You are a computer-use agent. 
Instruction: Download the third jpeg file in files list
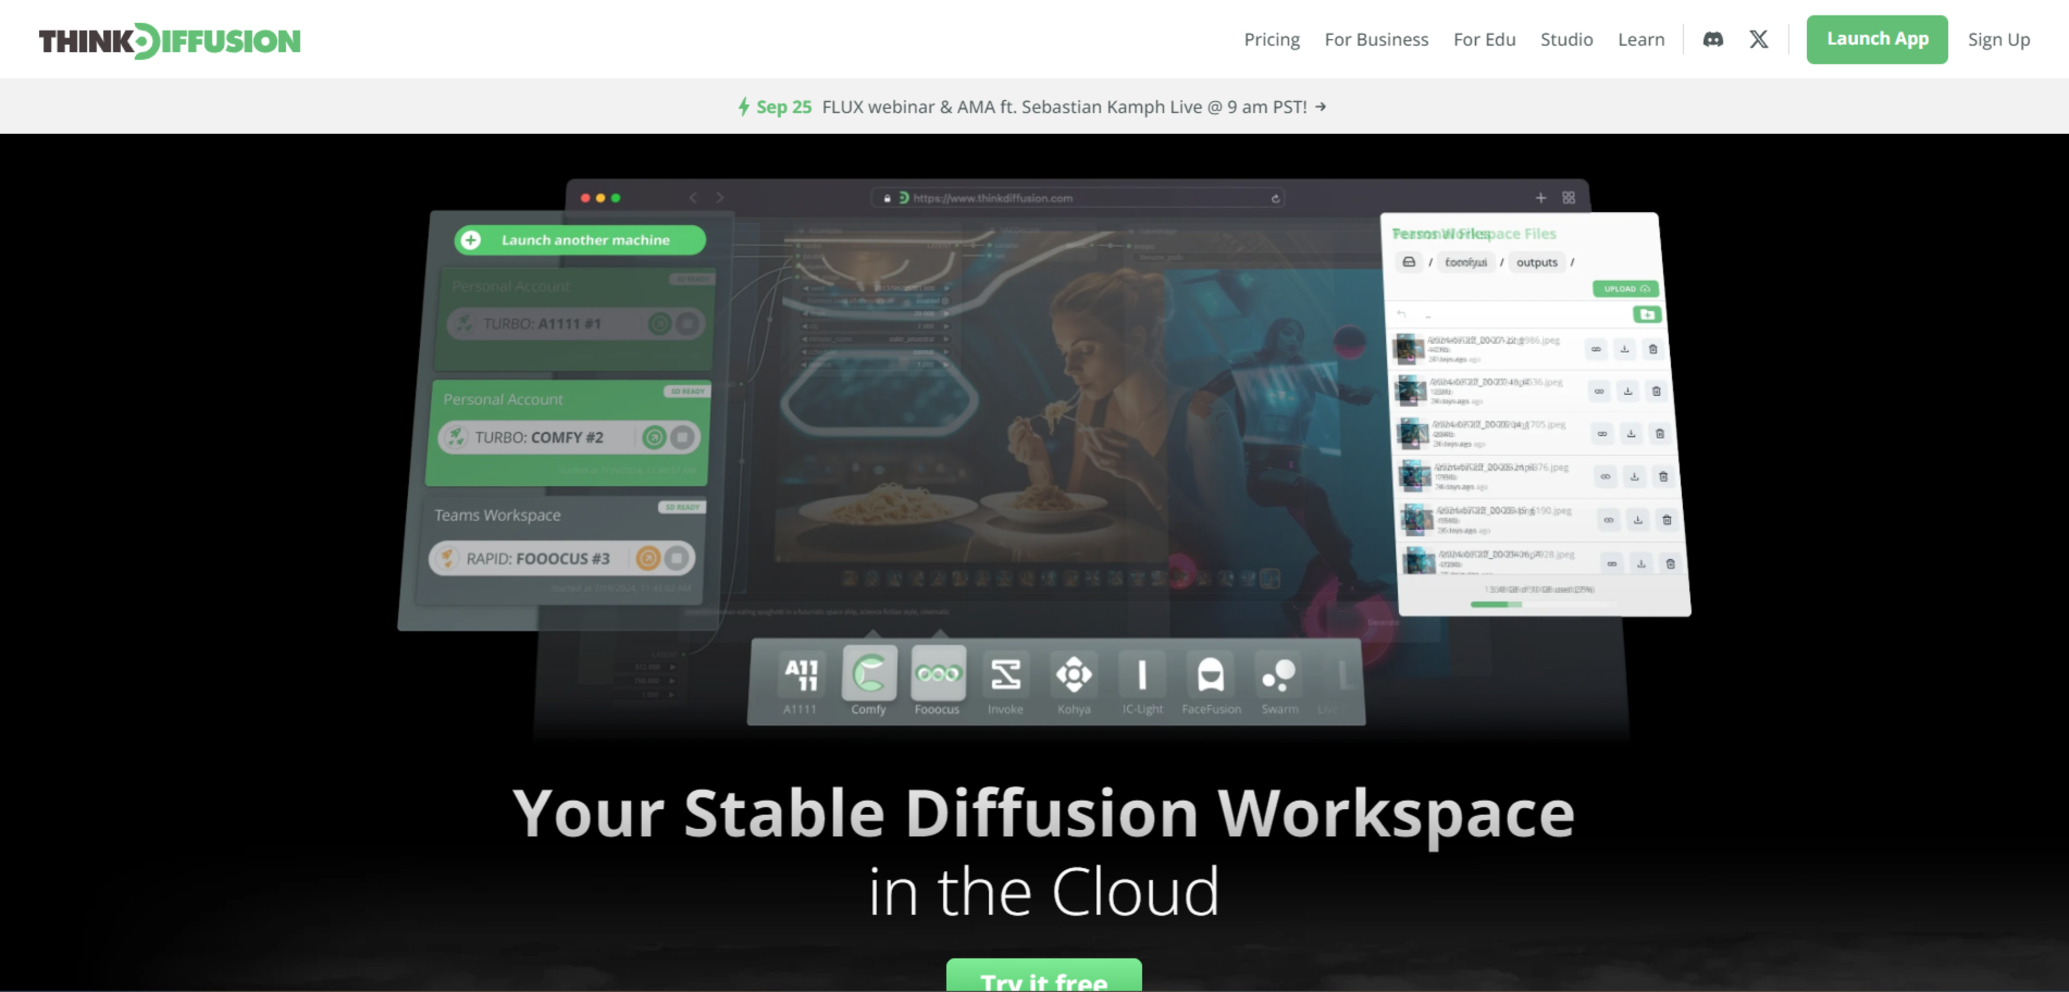1630,434
